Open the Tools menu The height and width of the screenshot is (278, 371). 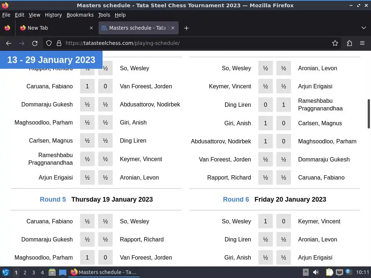pos(104,15)
